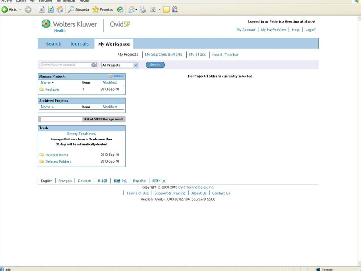Switch language to Français
361x271 pixels.
pyautogui.click(x=65, y=181)
